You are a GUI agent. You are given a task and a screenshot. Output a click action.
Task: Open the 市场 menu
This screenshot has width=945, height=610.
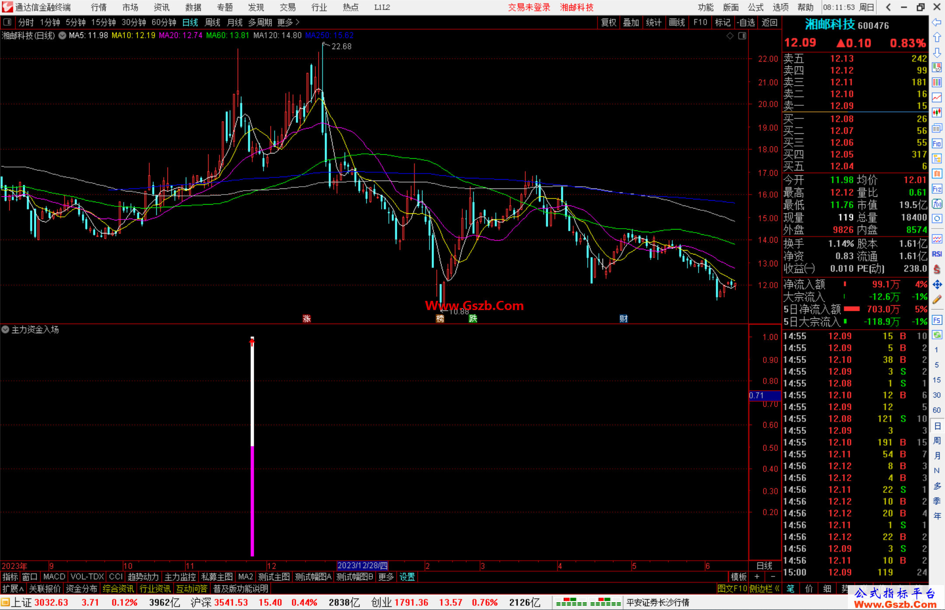(x=130, y=7)
